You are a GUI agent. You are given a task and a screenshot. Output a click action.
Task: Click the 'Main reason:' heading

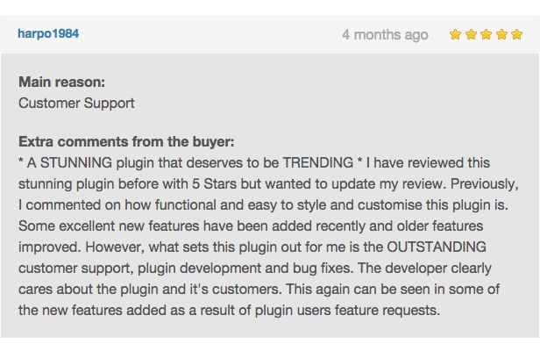(61, 82)
